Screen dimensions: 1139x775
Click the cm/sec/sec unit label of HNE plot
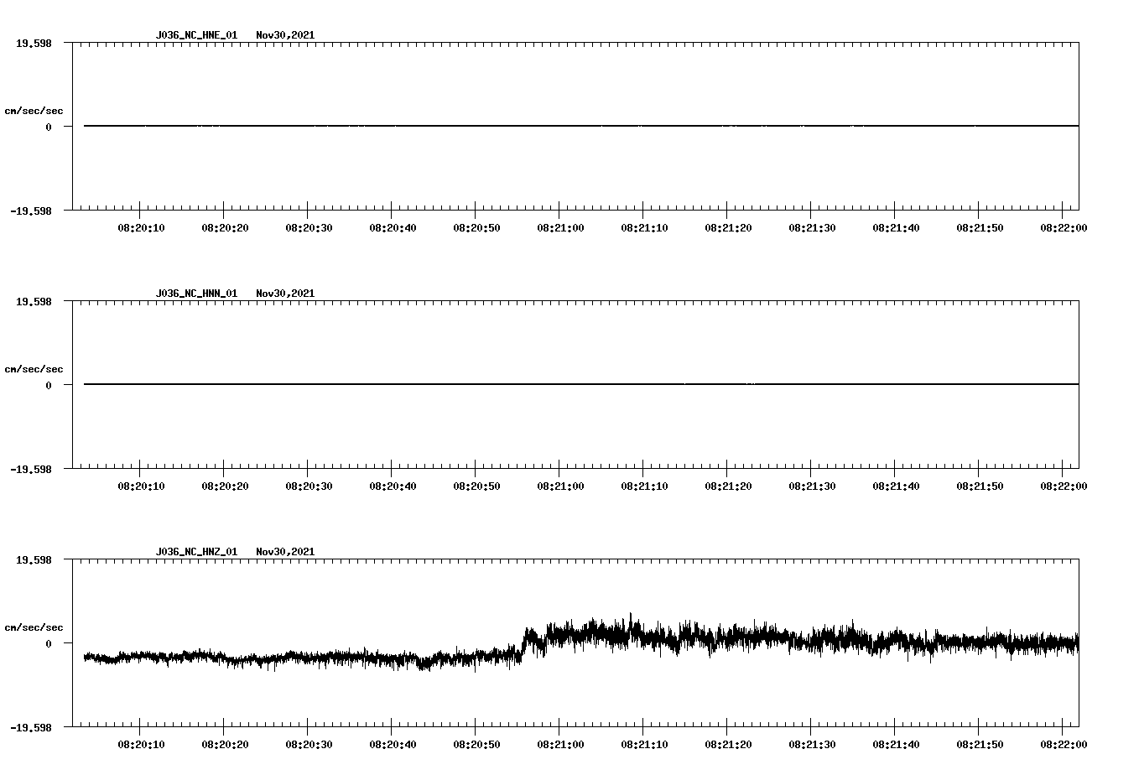click(34, 111)
